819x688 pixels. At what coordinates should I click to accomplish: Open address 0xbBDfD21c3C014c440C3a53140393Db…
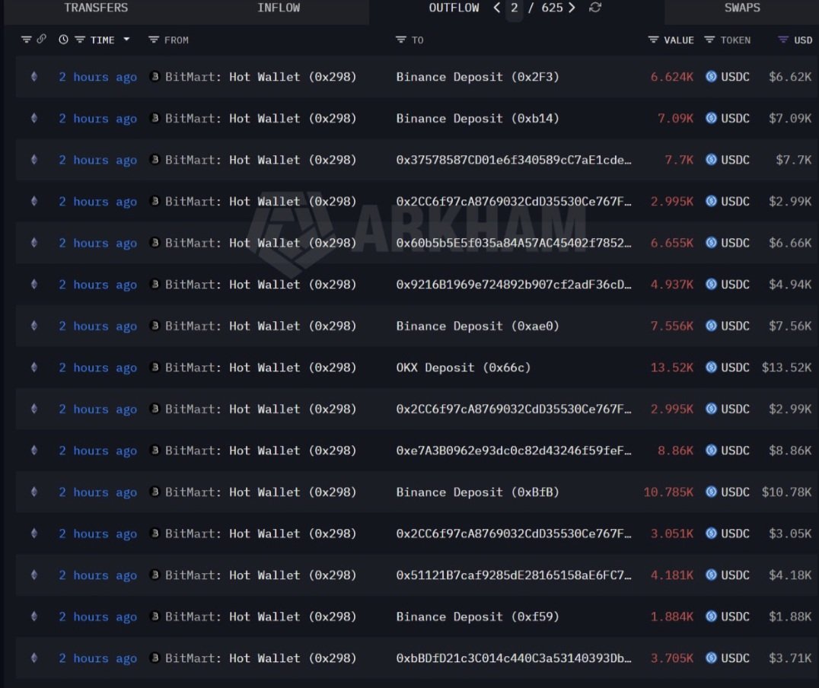[x=514, y=658]
